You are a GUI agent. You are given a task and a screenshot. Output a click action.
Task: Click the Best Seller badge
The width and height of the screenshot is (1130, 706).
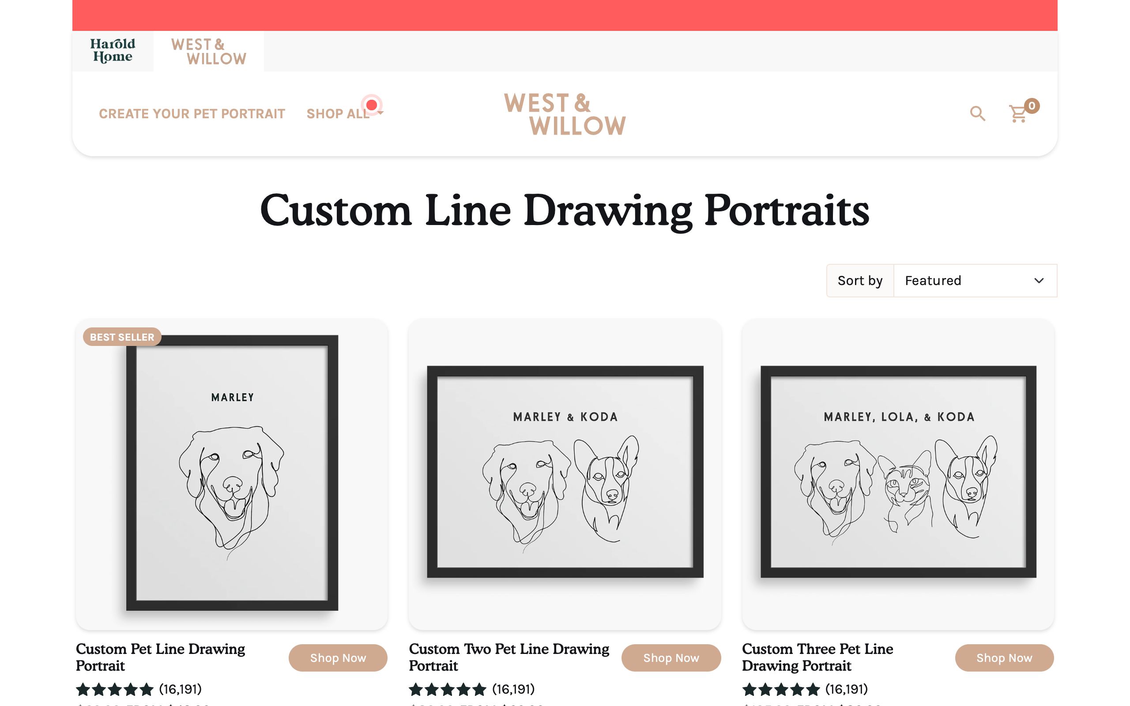[x=122, y=337]
